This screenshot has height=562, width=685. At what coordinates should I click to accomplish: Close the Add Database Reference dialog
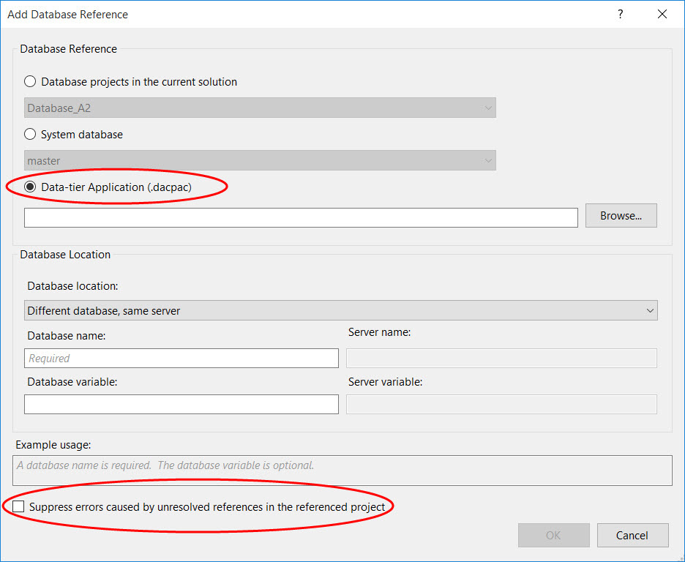tap(662, 14)
